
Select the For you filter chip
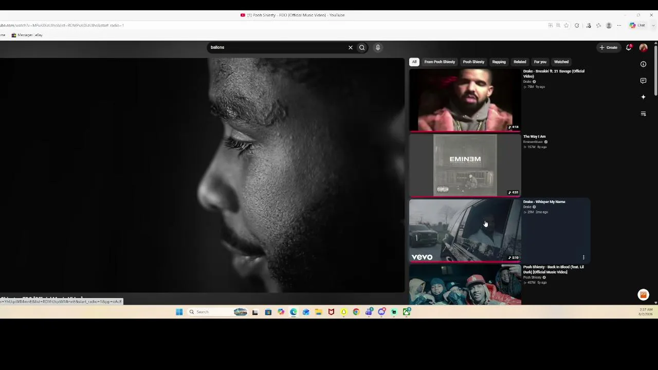click(x=540, y=62)
